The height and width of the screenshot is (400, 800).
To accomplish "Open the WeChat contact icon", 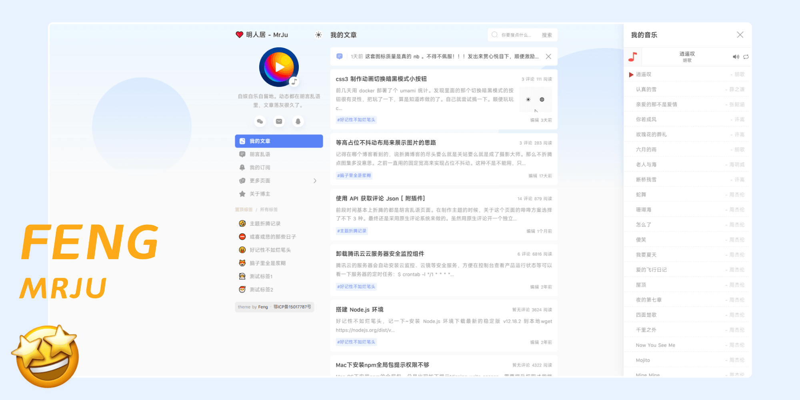I will point(260,121).
